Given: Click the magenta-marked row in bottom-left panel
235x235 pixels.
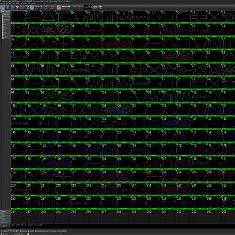Looking at the screenshot, I should [6, 222].
